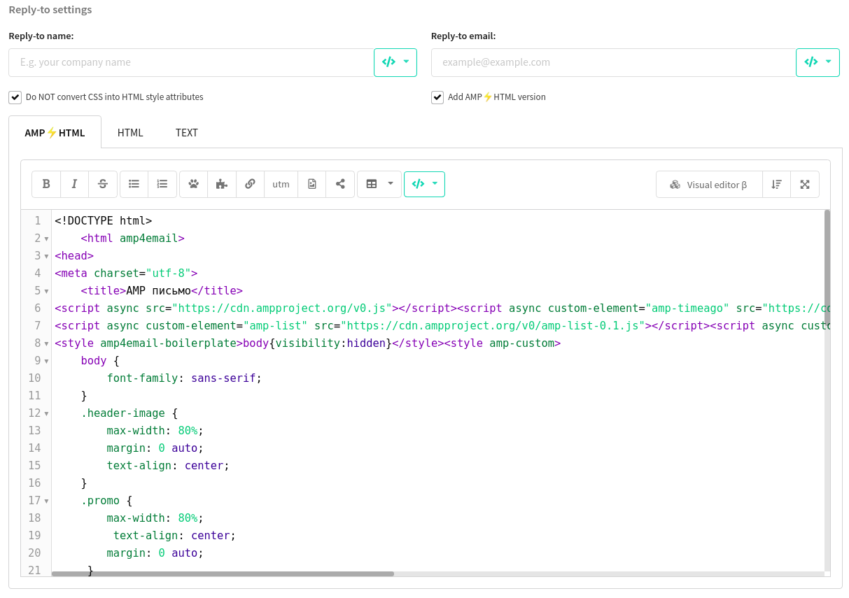This screenshot has width=849, height=598.
Task: Apply italic formatting in the editor toolbar
Action: click(x=74, y=184)
